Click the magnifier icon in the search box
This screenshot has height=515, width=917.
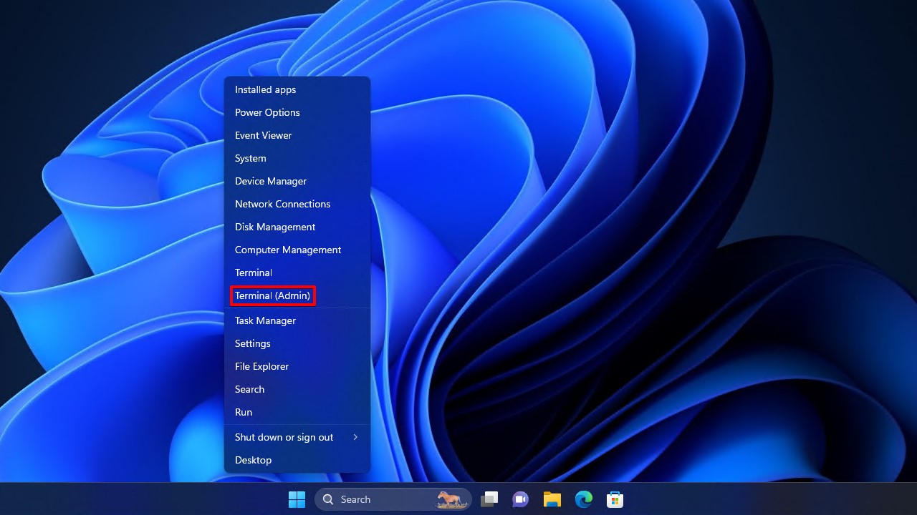(x=328, y=499)
